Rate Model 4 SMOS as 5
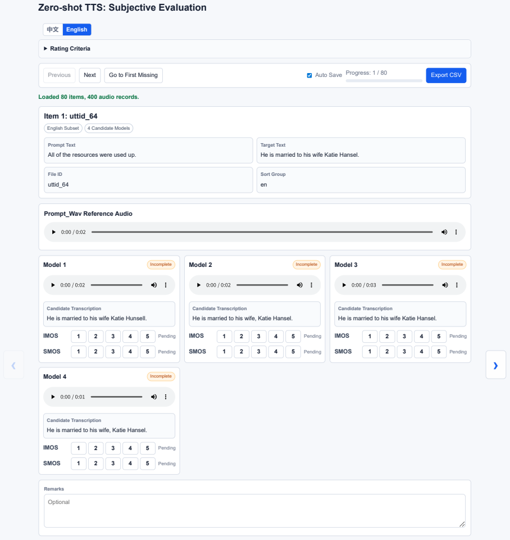Viewport: 510px width, 540px height. click(x=147, y=464)
